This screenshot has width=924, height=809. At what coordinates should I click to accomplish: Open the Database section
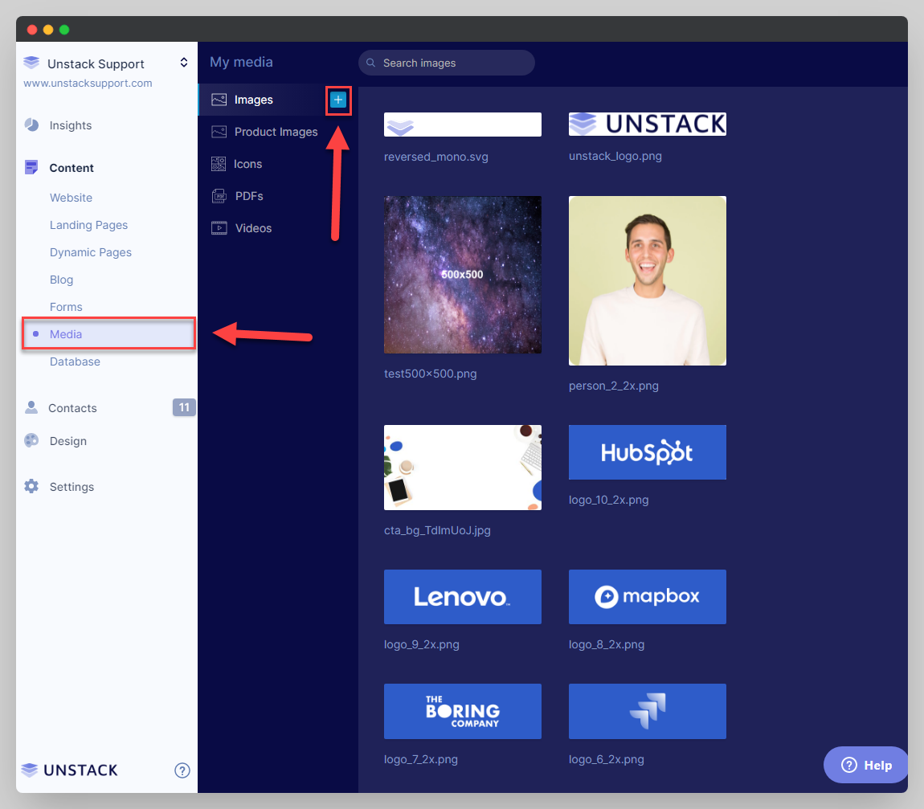point(75,362)
